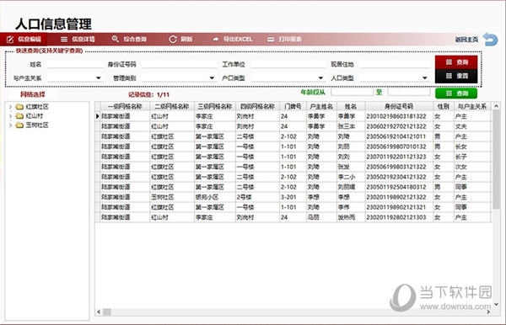
Task: Click the first row's selector arrow marker
Action: [98, 116]
